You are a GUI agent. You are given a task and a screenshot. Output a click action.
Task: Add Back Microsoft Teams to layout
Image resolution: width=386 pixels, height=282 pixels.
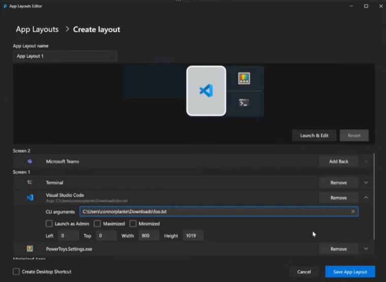coord(338,161)
